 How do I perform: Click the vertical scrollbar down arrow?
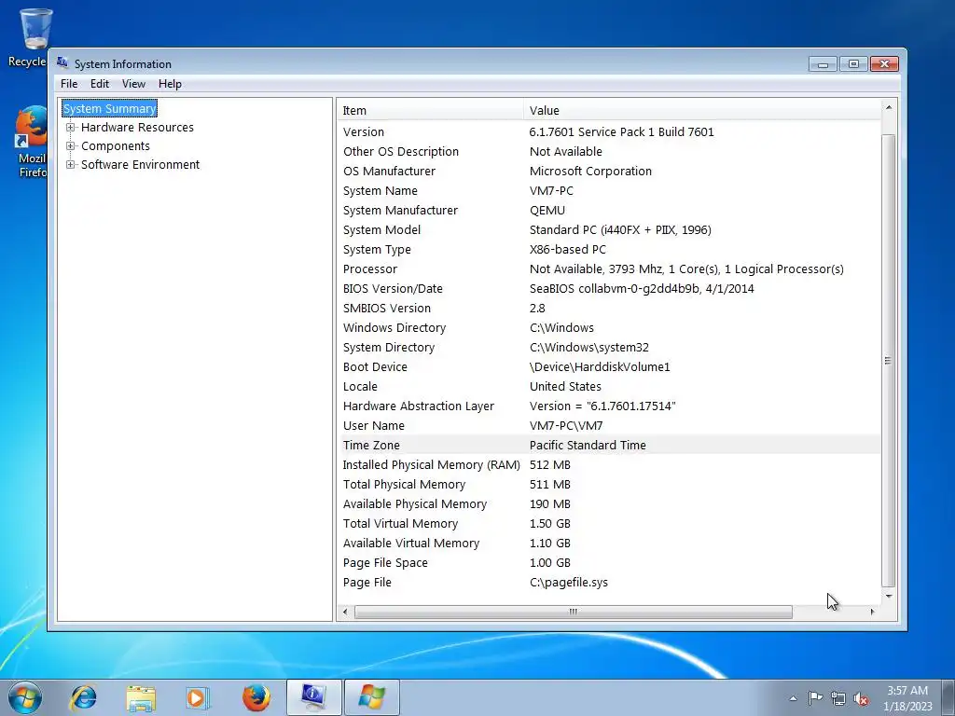coord(889,596)
